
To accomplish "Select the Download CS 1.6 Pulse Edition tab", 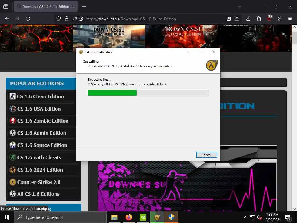I will 46,7.
